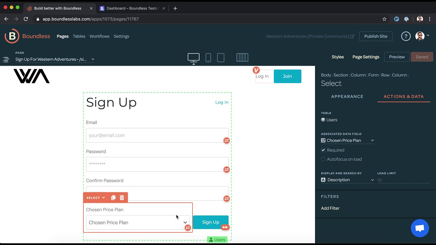Click the Boundless logo icon
Screen dimensions: 436x245
tap(12, 36)
